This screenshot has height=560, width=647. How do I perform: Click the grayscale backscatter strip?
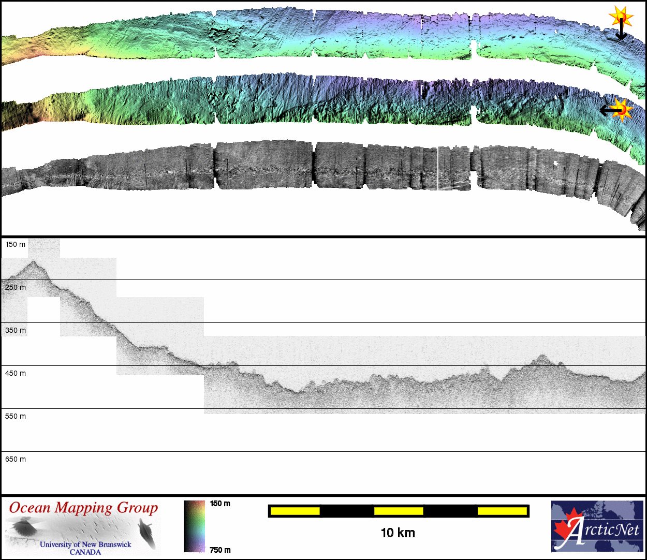321,168
